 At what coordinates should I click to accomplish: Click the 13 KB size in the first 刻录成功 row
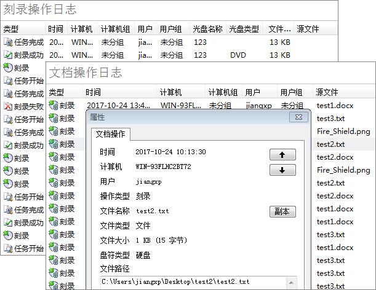click(280, 55)
